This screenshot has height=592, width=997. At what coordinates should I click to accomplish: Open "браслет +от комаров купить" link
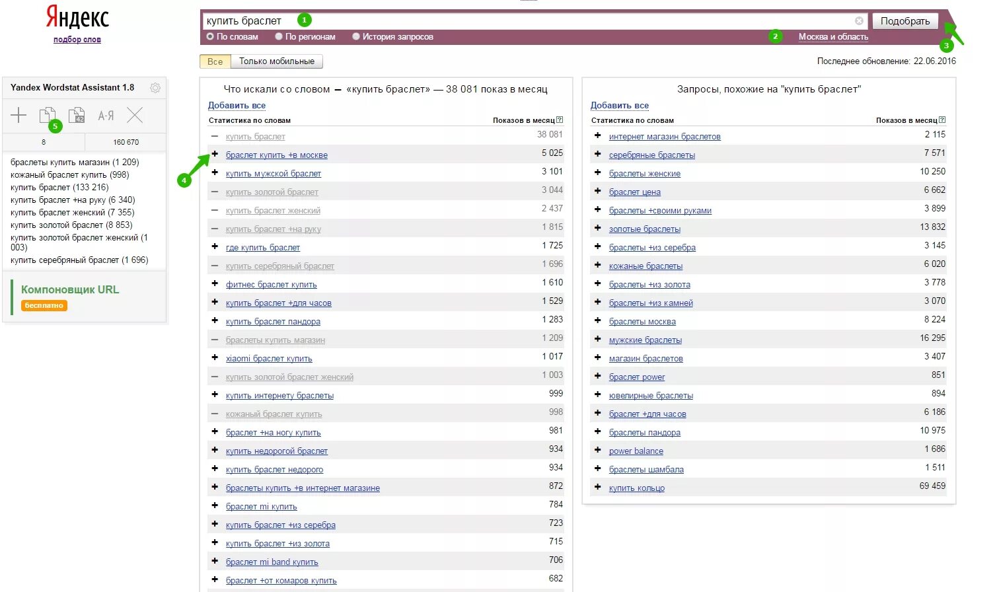coord(281,581)
